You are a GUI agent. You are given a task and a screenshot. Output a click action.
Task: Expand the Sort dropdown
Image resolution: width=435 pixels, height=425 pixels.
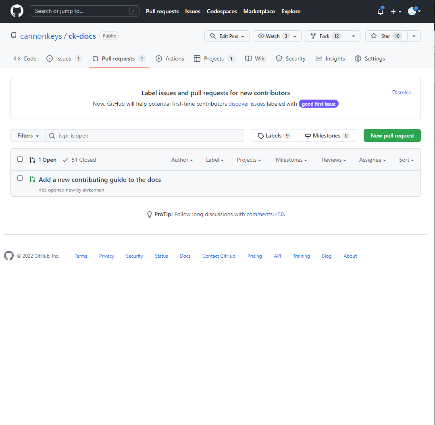pos(406,160)
